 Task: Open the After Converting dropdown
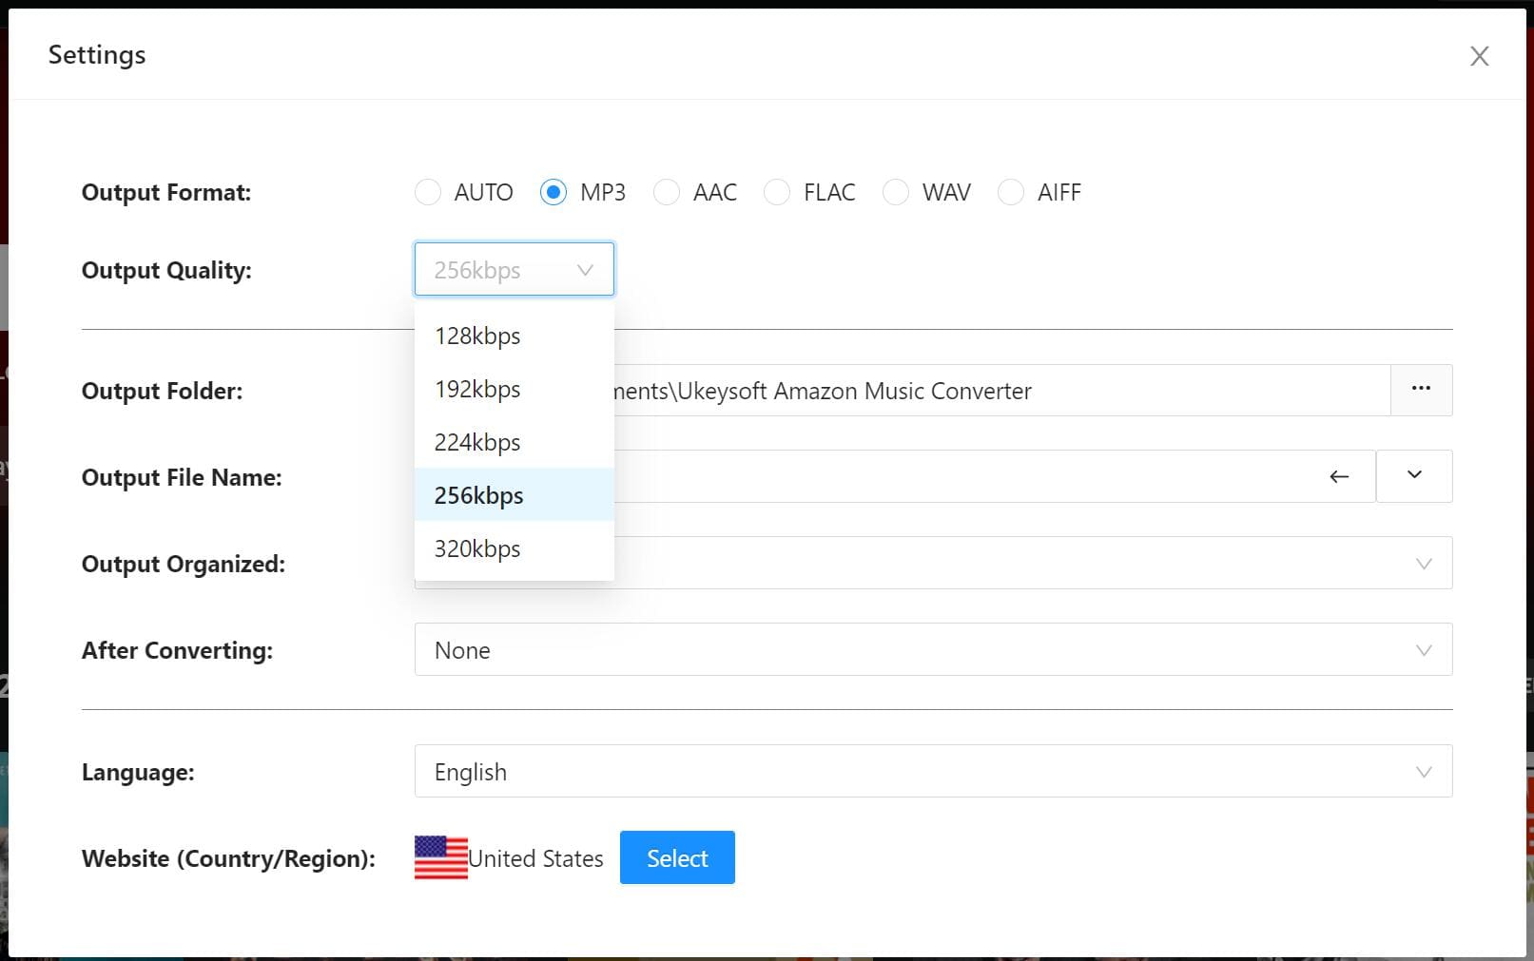pos(1424,650)
